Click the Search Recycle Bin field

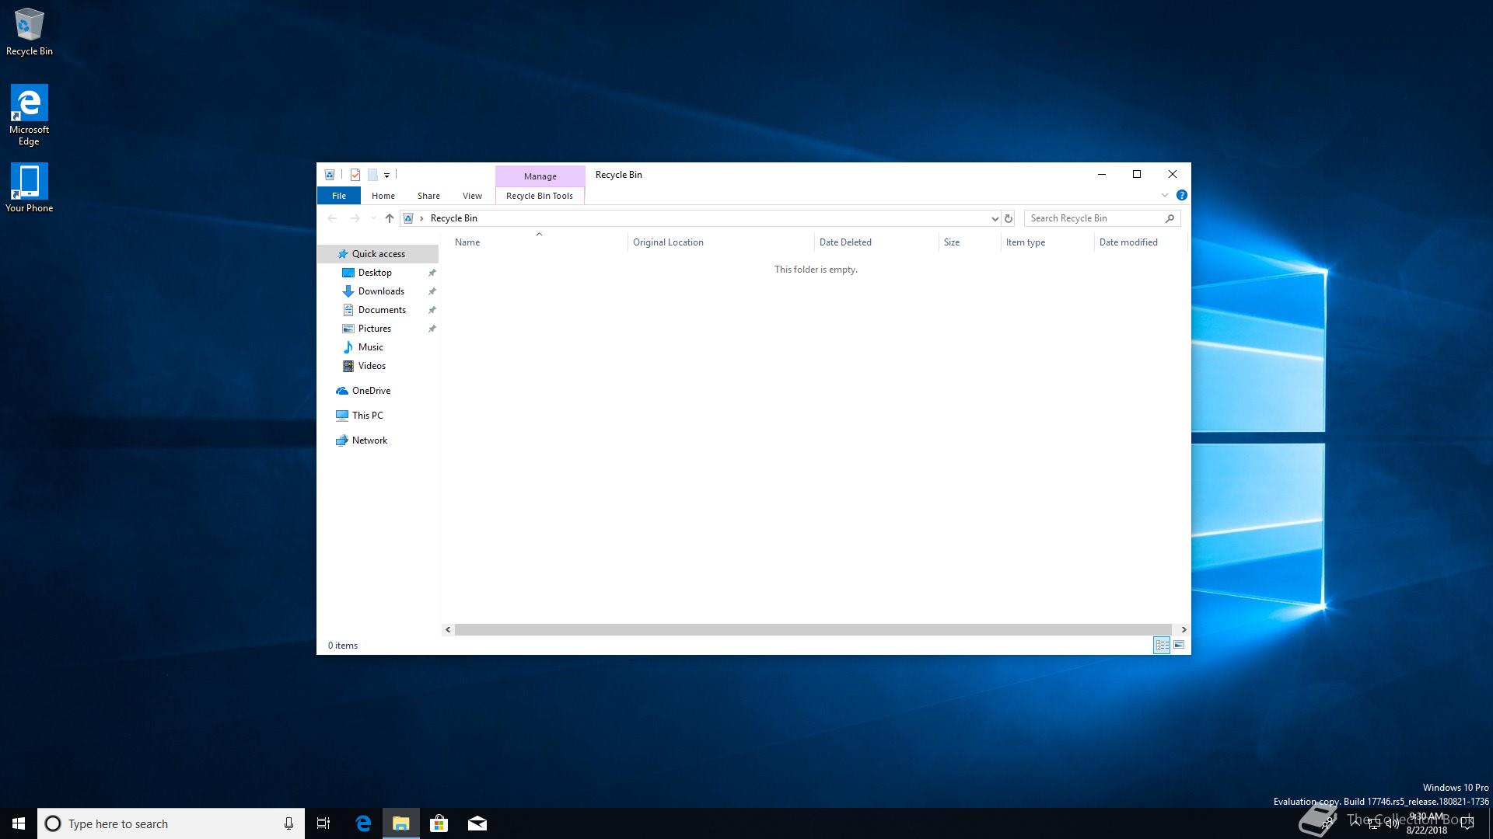click(x=1093, y=218)
